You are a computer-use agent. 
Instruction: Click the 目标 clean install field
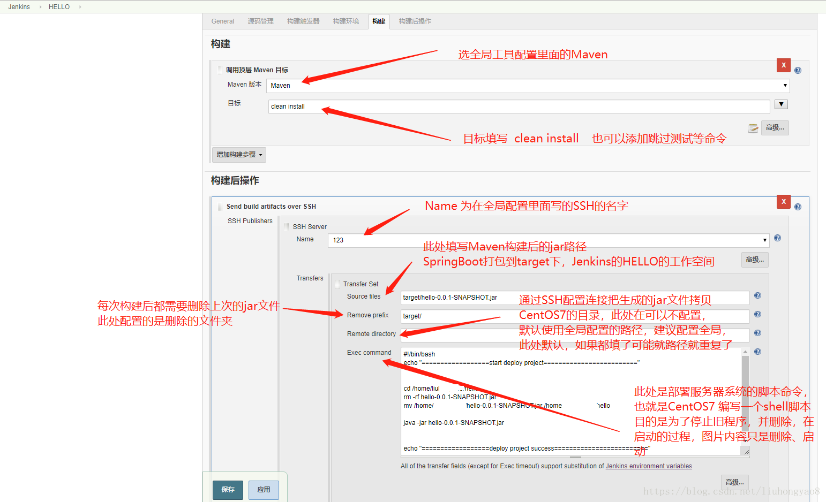pyautogui.click(x=519, y=107)
